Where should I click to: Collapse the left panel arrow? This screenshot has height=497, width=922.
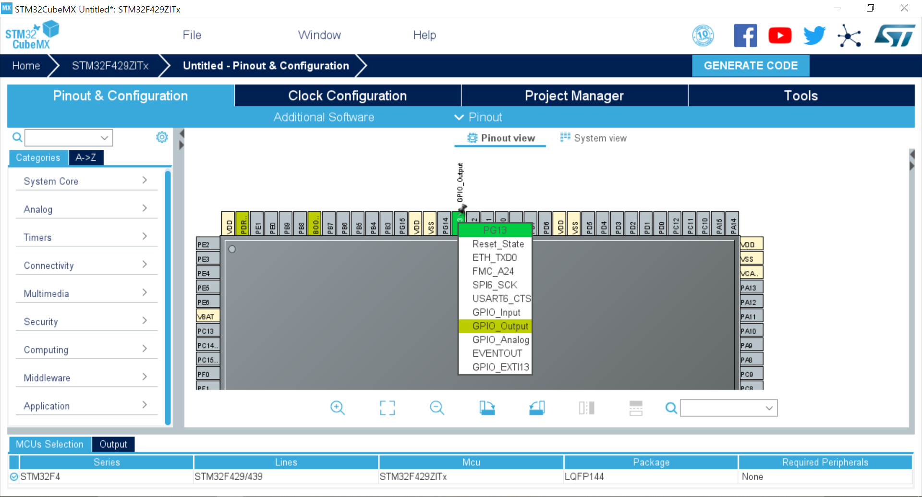point(182,133)
